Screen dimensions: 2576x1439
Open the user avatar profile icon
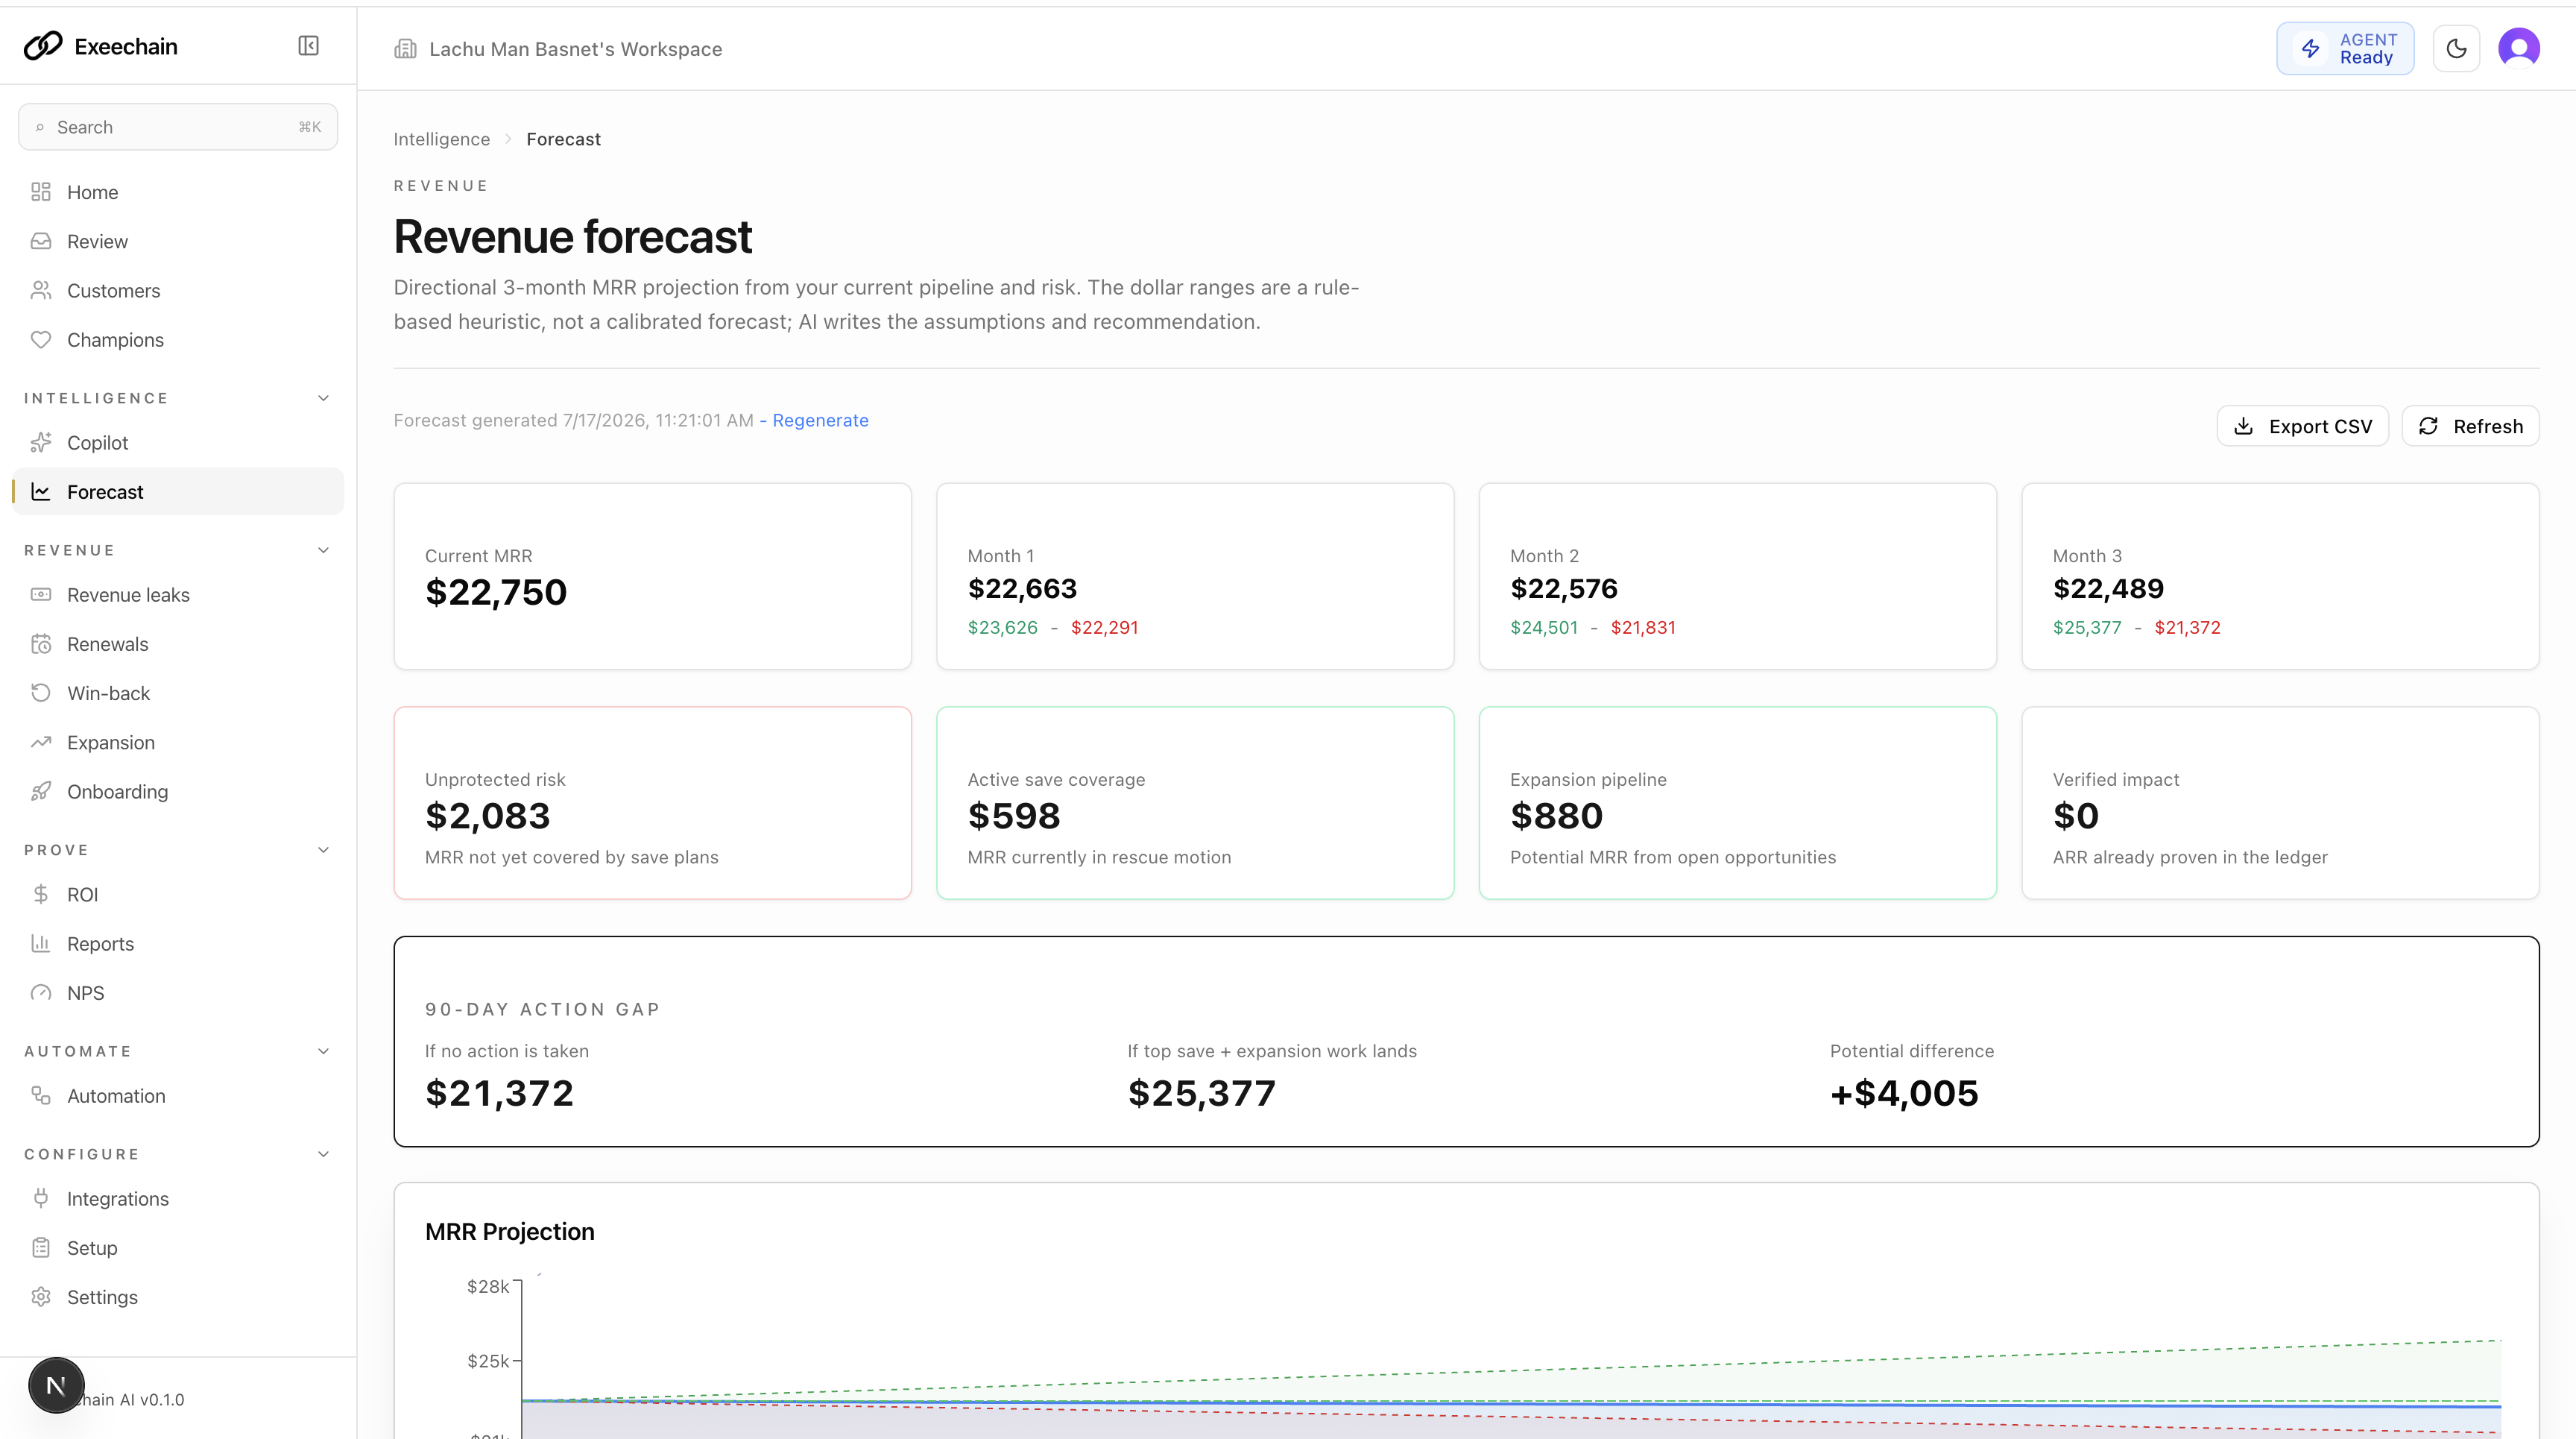[2518, 48]
